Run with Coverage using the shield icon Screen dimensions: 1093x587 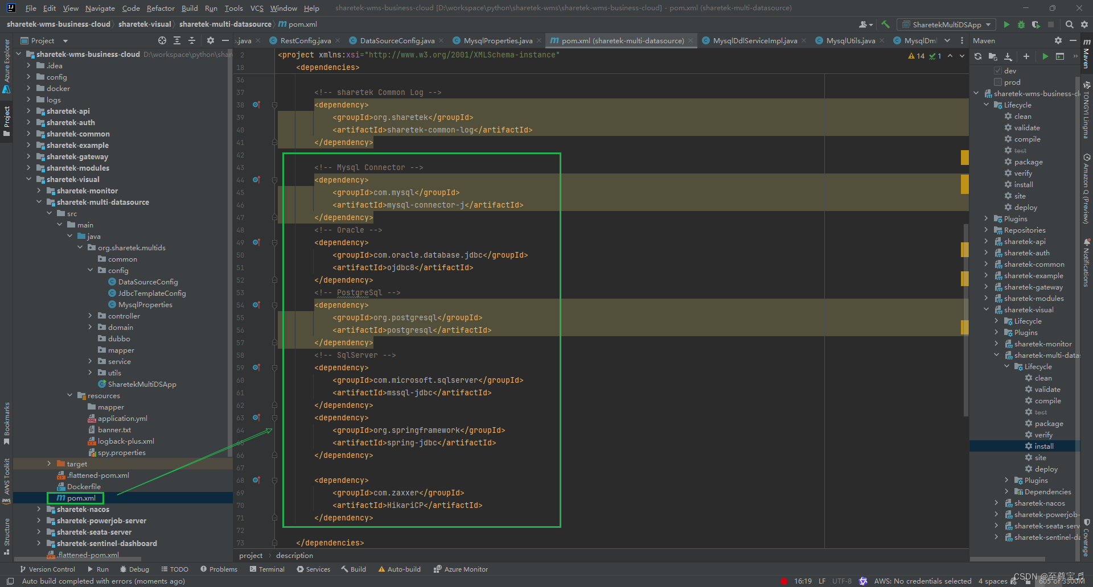point(1036,24)
